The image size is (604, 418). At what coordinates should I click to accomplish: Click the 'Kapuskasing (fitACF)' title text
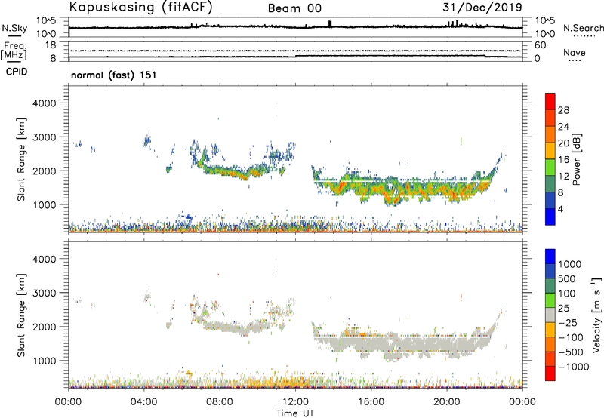[x=140, y=7]
